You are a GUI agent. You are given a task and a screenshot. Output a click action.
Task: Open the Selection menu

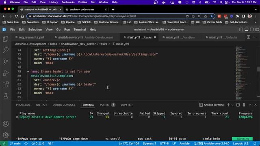point(35,30)
